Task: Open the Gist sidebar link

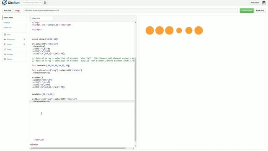Action: pos(9,34)
